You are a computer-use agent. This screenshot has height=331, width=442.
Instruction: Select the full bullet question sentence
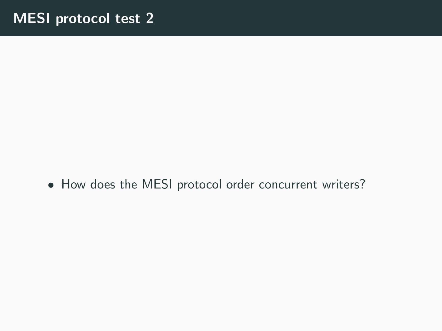[x=213, y=185]
